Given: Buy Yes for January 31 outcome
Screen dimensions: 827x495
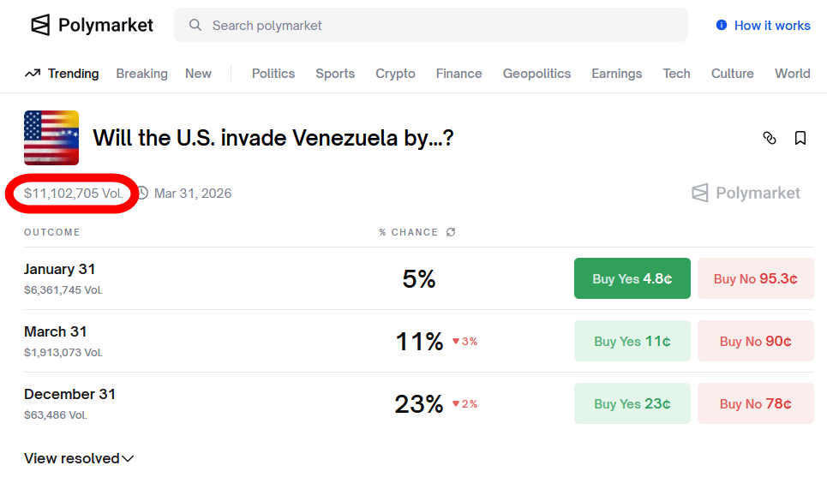Looking at the screenshot, I should point(632,278).
